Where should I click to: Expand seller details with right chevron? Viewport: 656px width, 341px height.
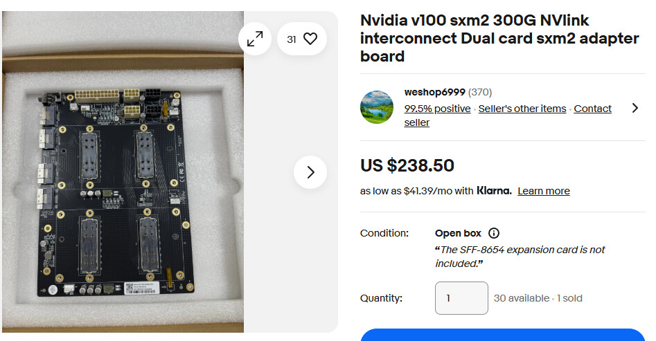[635, 108]
